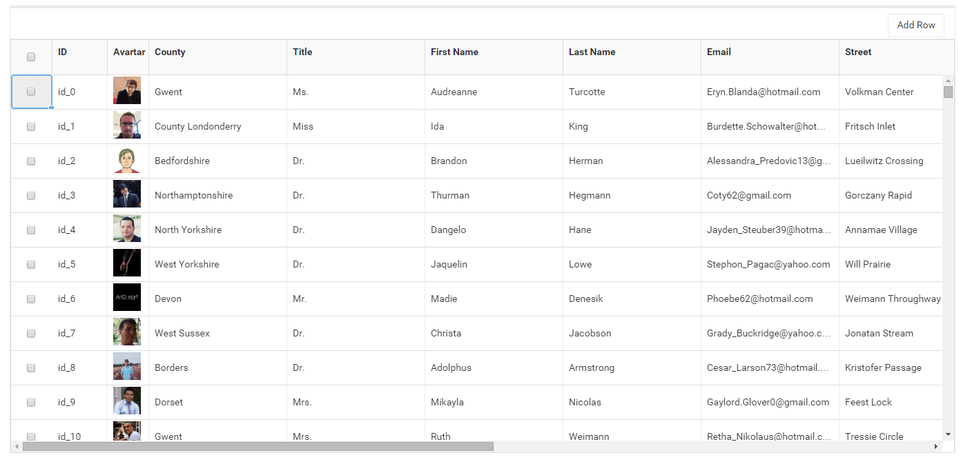This screenshot has height=464, width=961.
Task: Toggle the select-all checkbox in the header
Action: pos(31,57)
